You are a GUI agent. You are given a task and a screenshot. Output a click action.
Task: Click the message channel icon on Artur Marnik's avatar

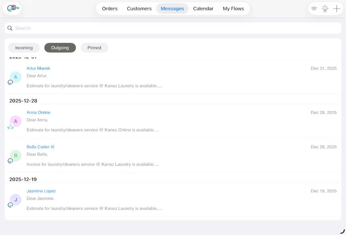point(10,82)
